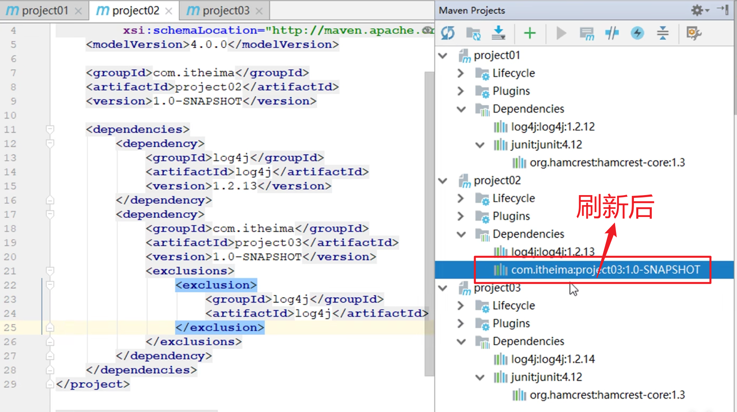The height and width of the screenshot is (412, 737).
Task: Close the project03 editor tab
Action: pos(259,11)
